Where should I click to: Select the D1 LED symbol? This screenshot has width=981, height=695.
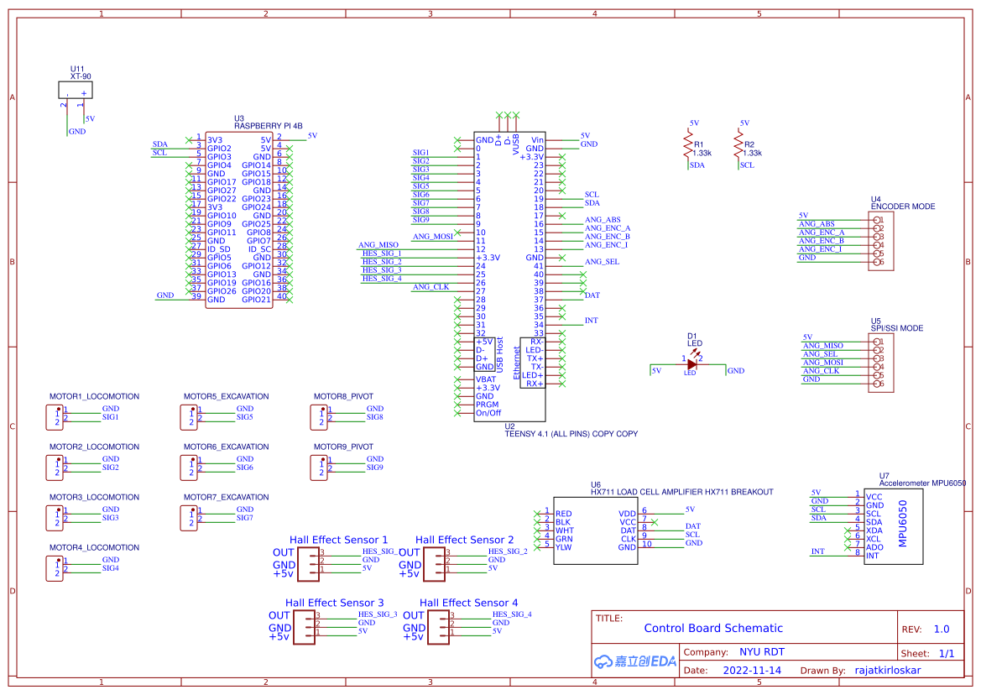pyautogui.click(x=690, y=363)
